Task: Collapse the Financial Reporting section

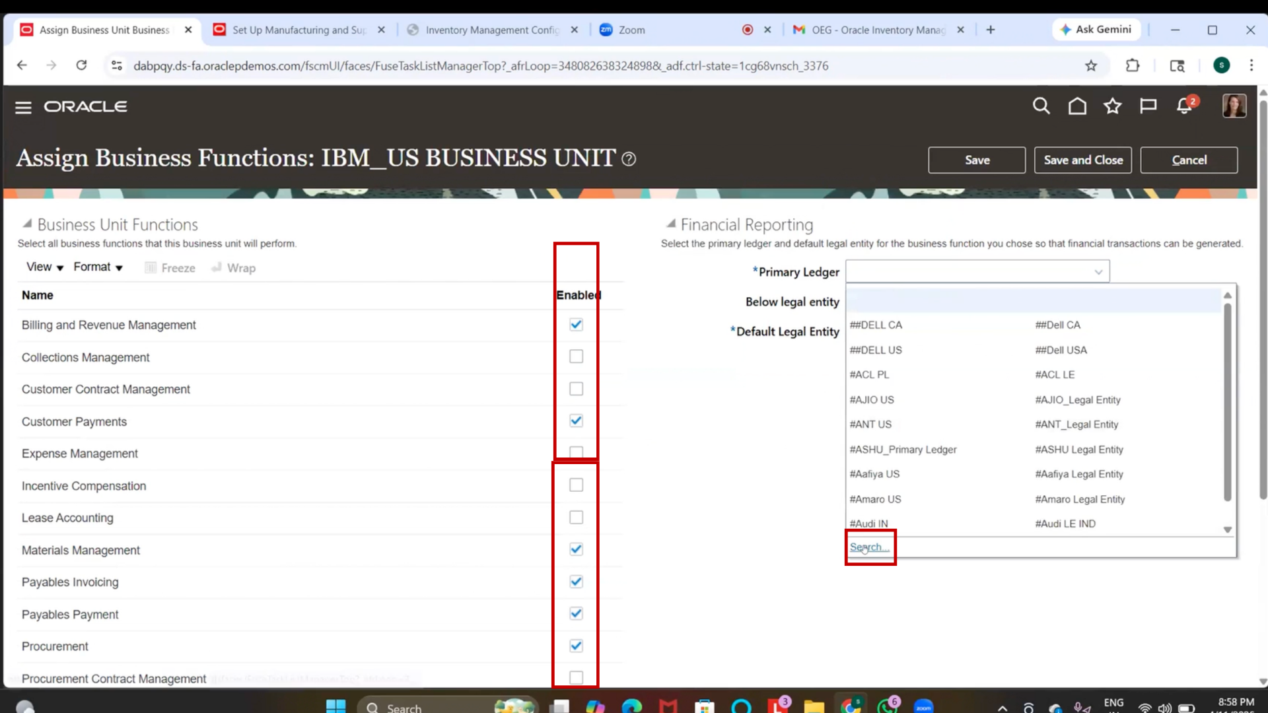Action: pos(670,223)
